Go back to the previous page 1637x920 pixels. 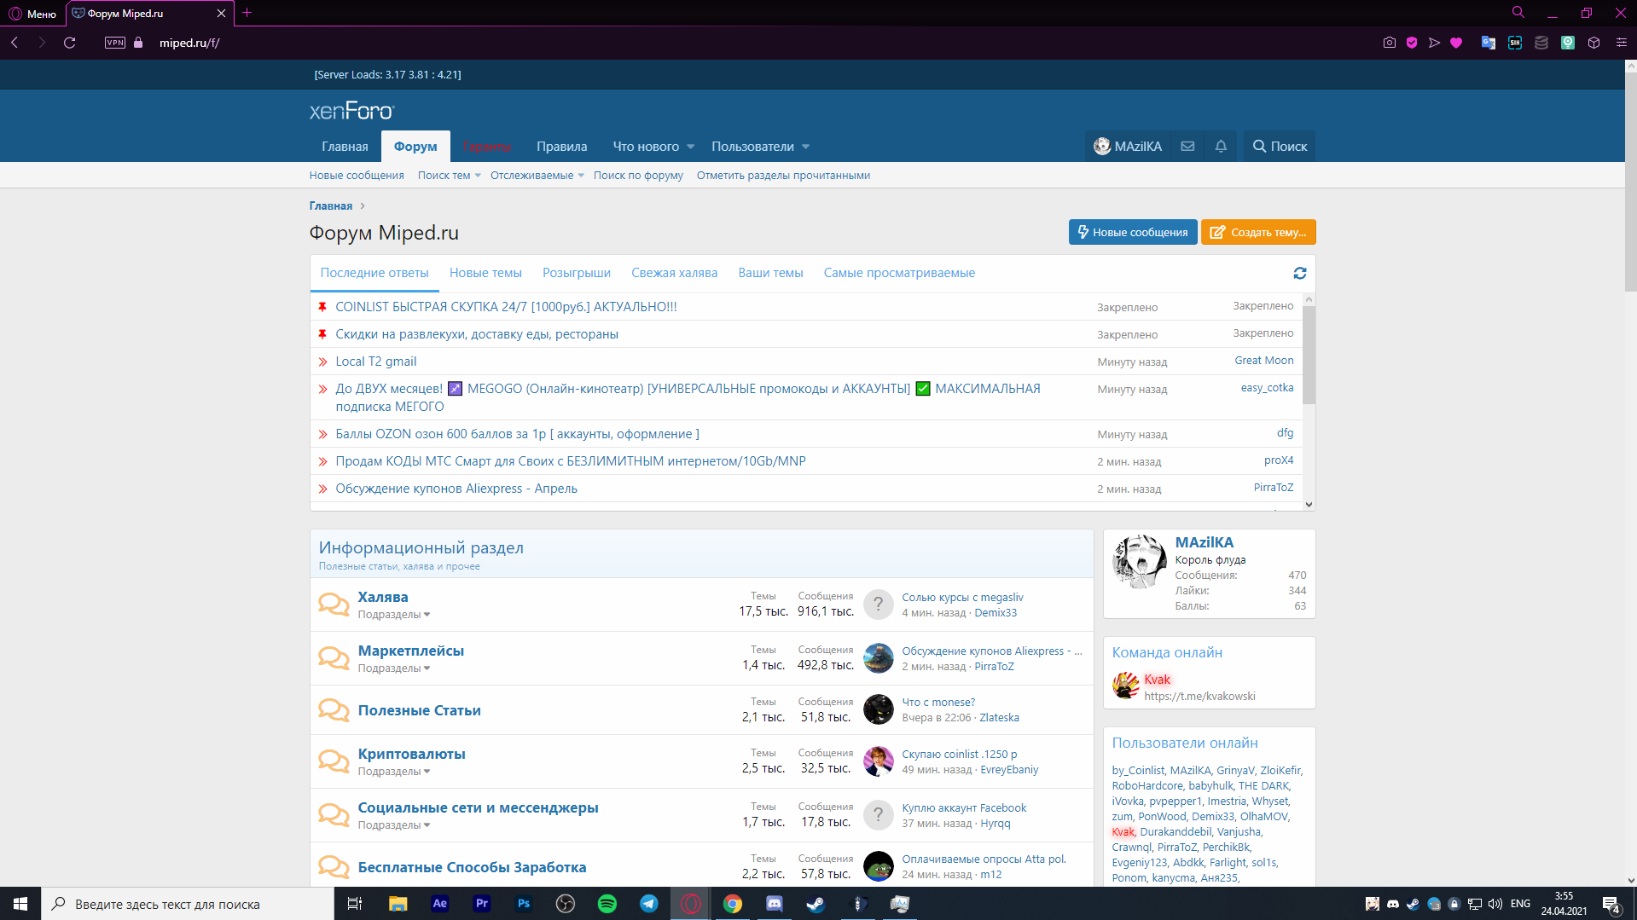pyautogui.click(x=15, y=43)
